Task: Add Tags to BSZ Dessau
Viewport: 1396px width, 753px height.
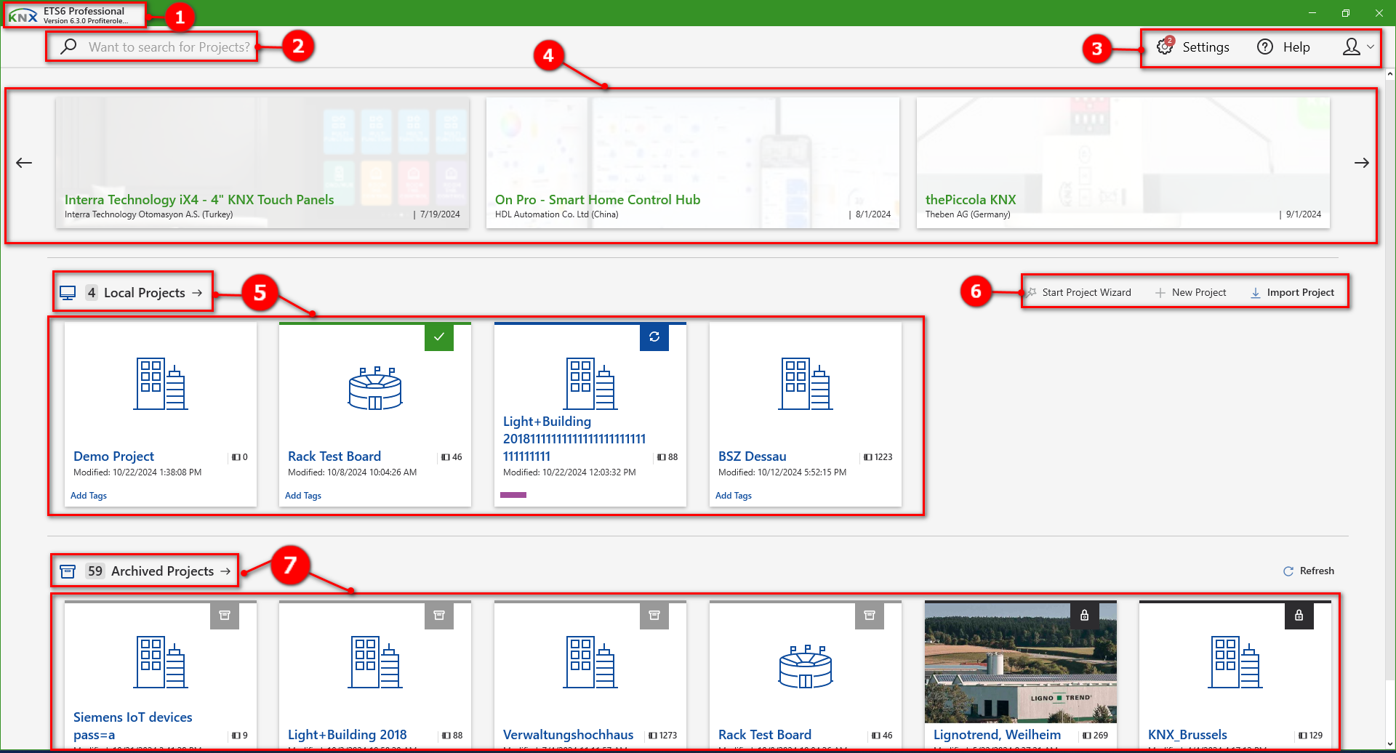Action: [x=734, y=496]
